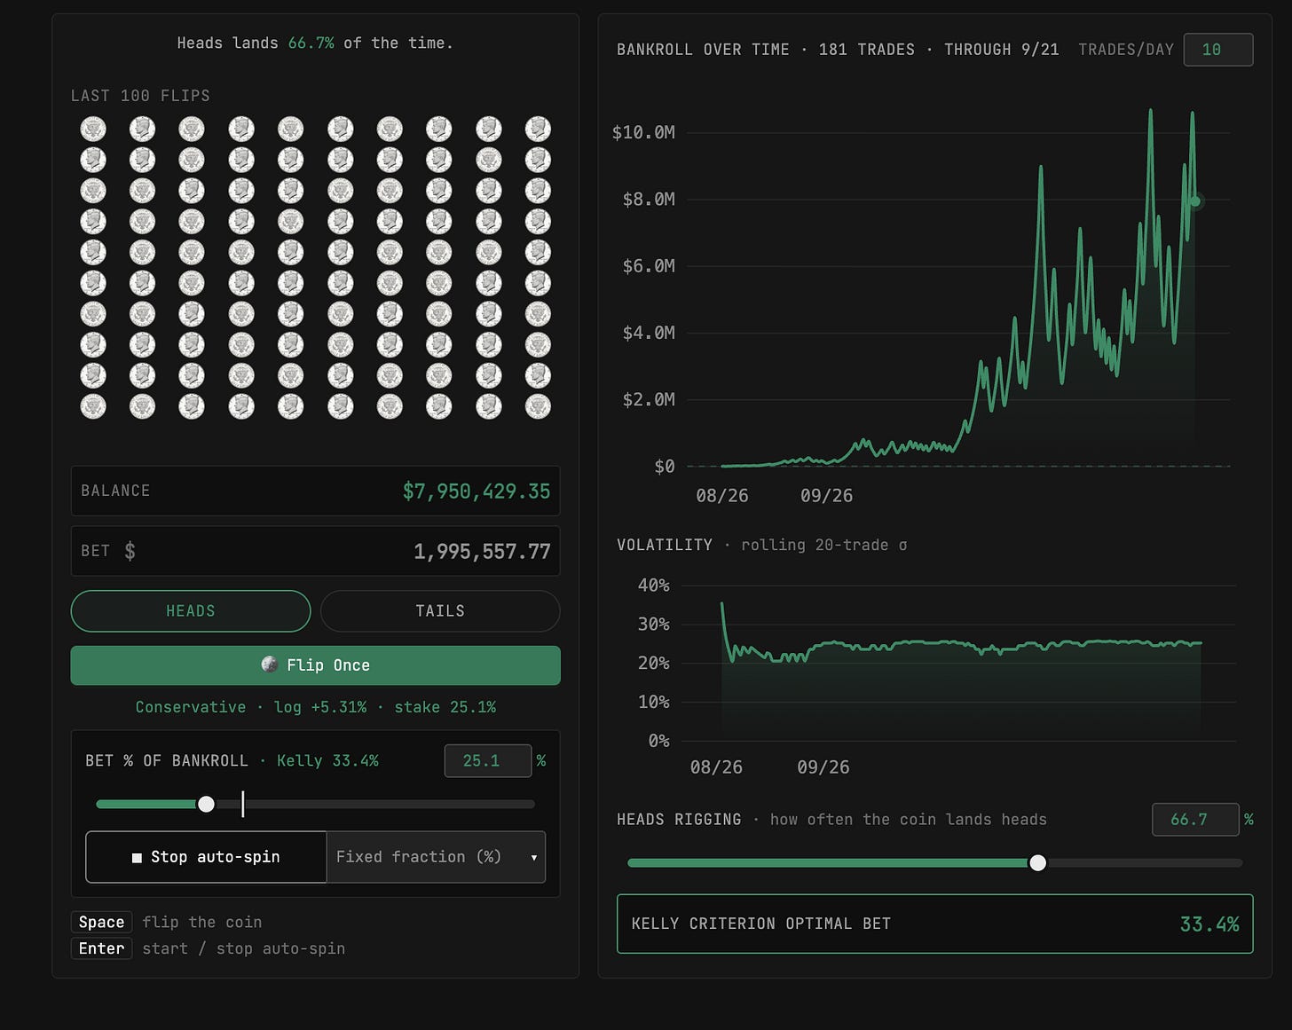Click the Trades/Day value box
Screen dimensions: 1292x1030
coord(1218,50)
